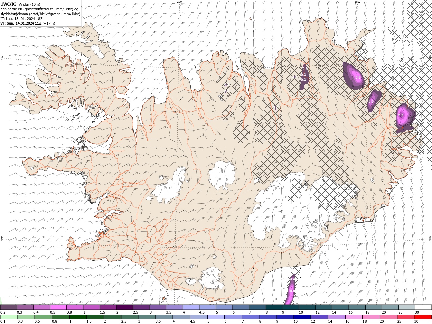
Task: Click the '(+17 h)' forecast offset text
Action: (x=49, y=23)
